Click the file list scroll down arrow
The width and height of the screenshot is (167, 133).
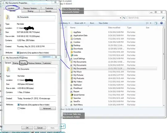tap(164, 105)
